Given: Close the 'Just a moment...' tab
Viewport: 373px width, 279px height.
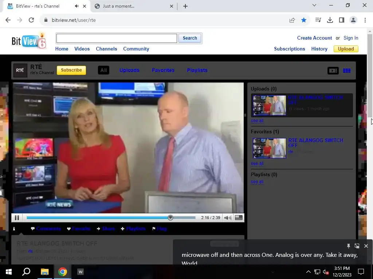Looking at the screenshot, I should (172, 6).
